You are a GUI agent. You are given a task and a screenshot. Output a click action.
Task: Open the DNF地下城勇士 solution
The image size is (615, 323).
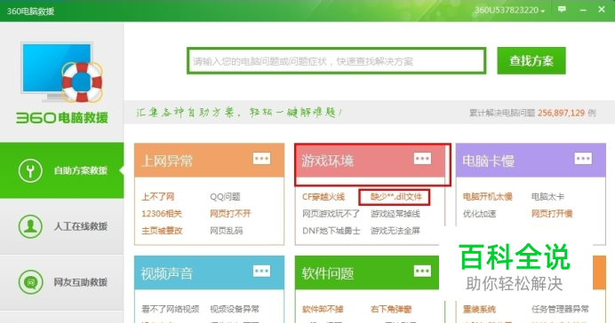(x=331, y=231)
